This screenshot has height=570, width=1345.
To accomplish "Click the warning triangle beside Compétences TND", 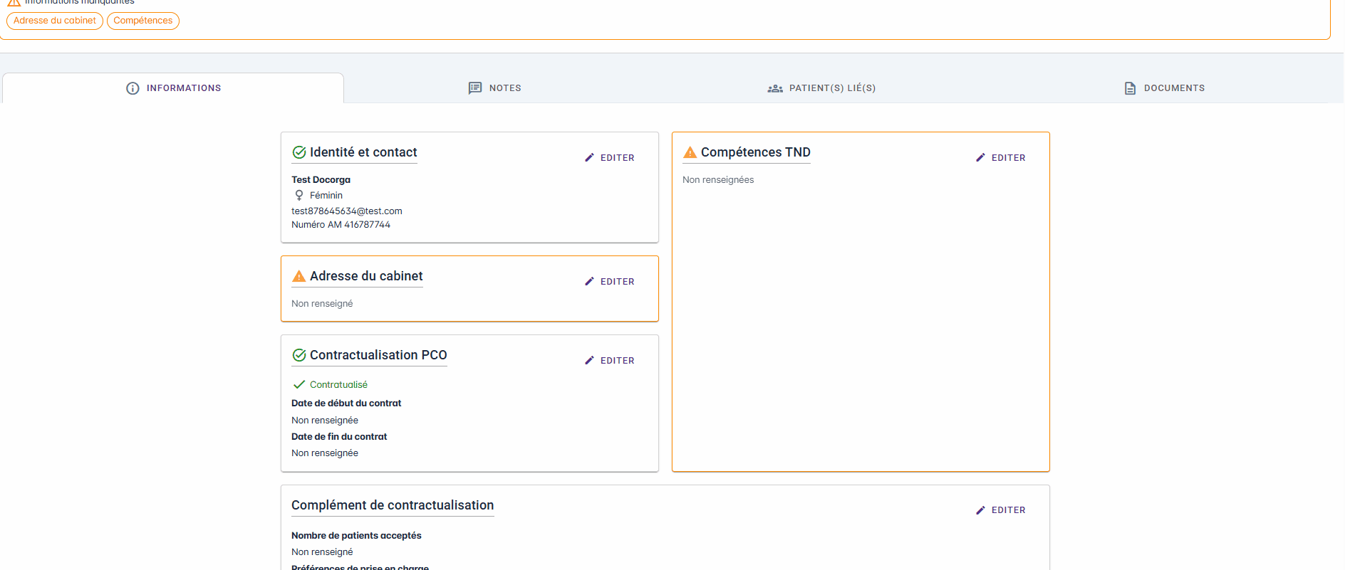I will pyautogui.click(x=690, y=152).
